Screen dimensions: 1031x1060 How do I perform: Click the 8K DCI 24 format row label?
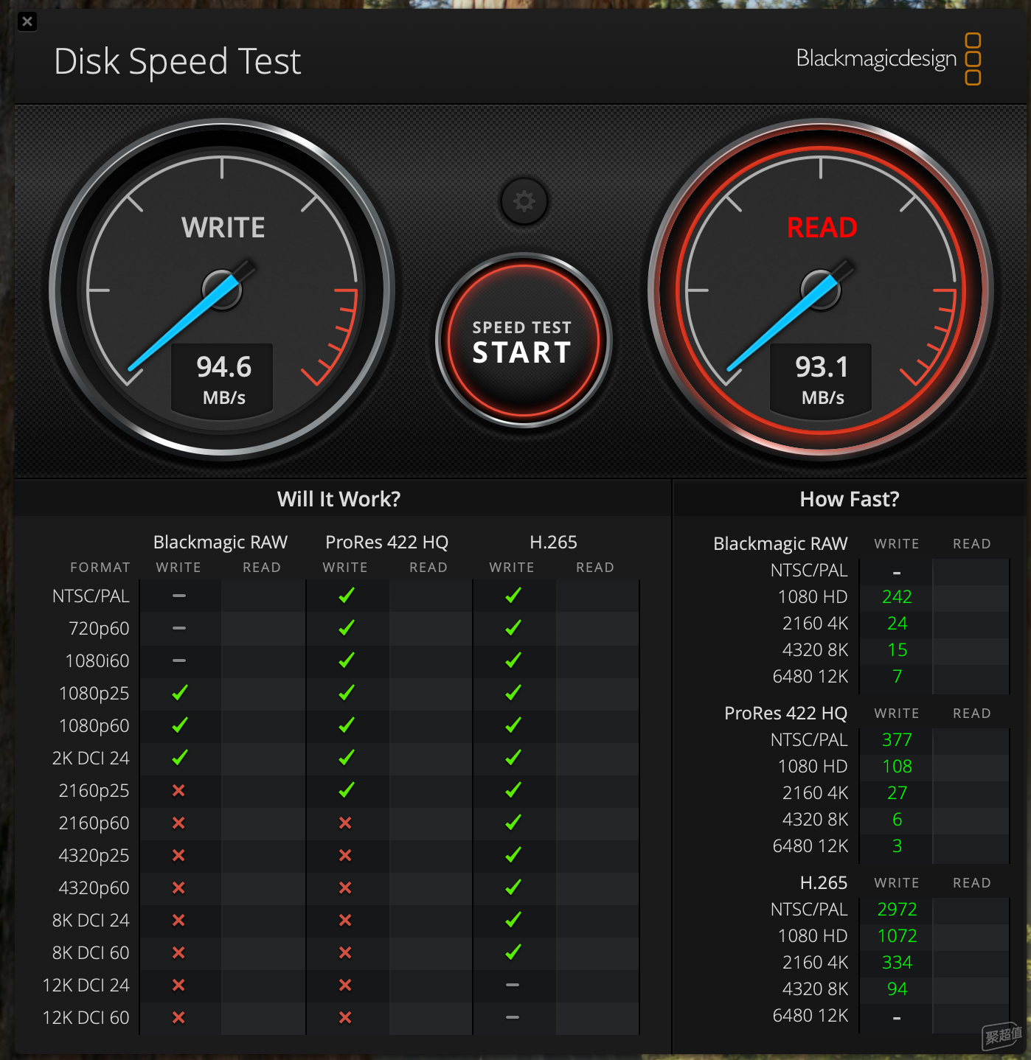click(x=91, y=921)
